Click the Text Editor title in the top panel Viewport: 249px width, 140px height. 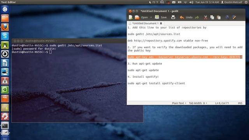point(8,2)
